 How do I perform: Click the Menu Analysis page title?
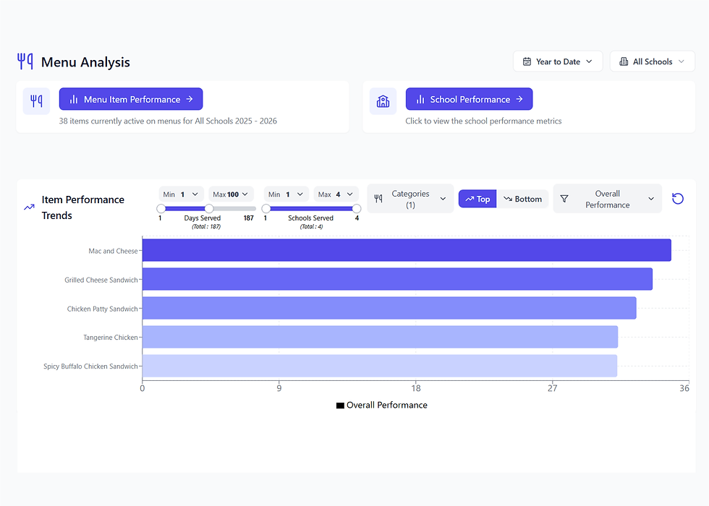click(85, 62)
